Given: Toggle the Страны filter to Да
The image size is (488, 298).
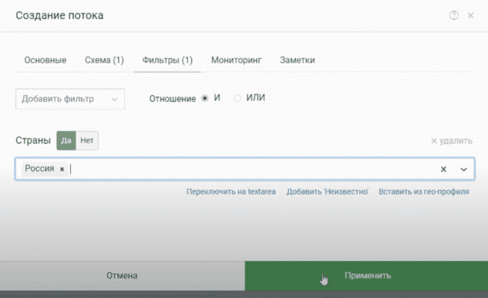Looking at the screenshot, I should click(66, 140).
